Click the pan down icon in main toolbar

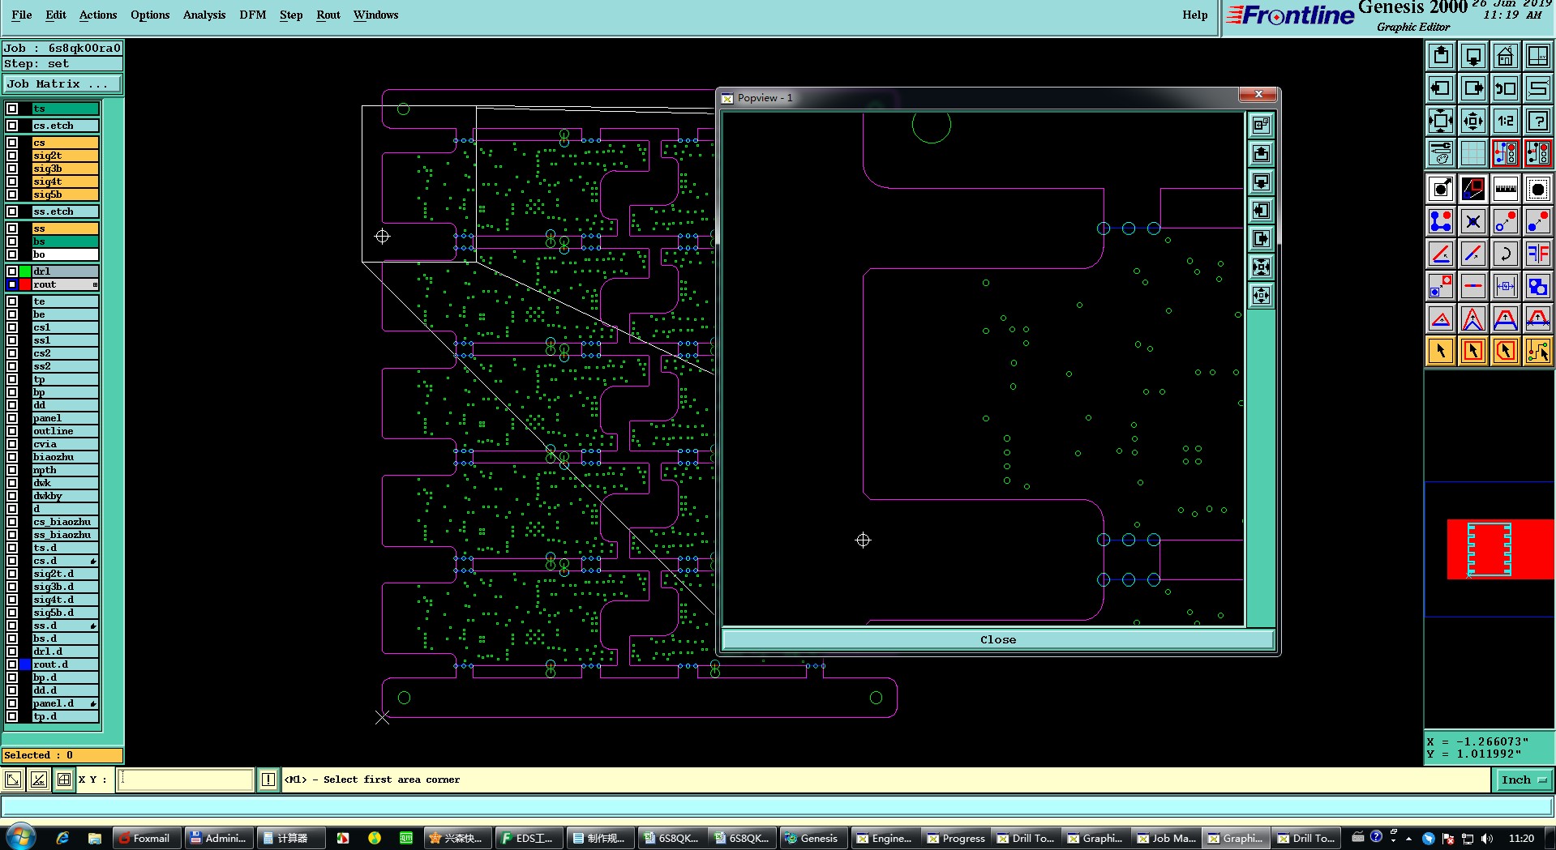point(1473,56)
